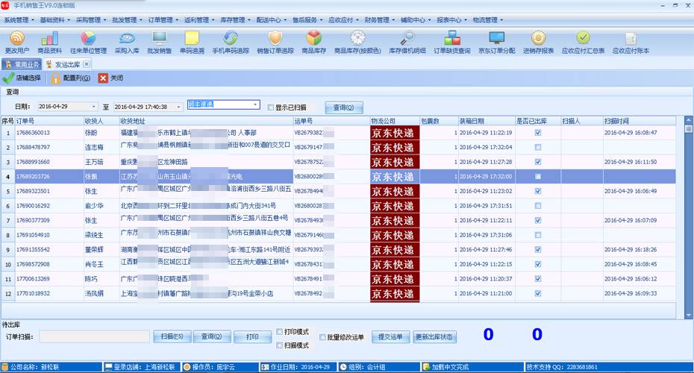Screen dimensions: 694x373
Task: Open 串码追溯 yellow note icon
Action: [192, 43]
